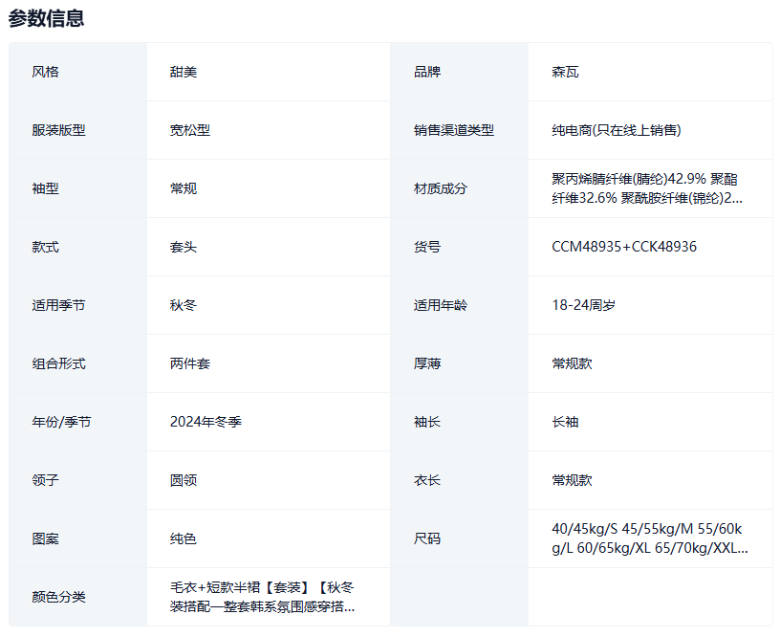This screenshot has height=637, width=780.
Task: Click the 18-24周岁 age value
Action: click(584, 305)
